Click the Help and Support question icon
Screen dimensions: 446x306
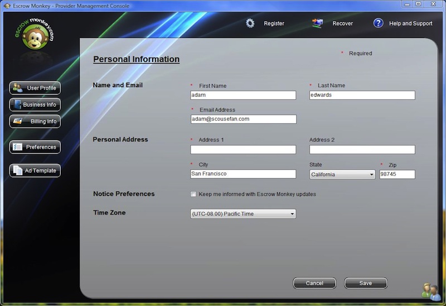click(x=379, y=23)
